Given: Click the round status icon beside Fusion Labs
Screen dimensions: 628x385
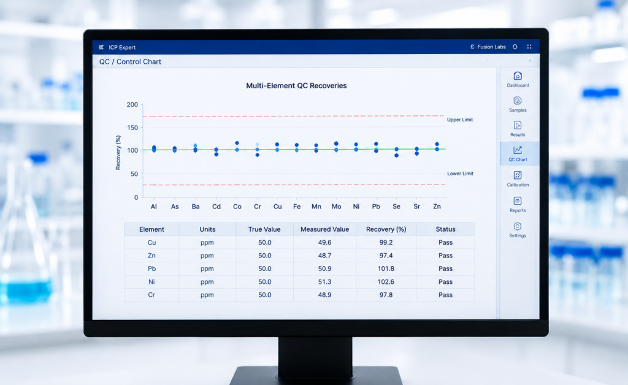Looking at the screenshot, I should [x=515, y=47].
